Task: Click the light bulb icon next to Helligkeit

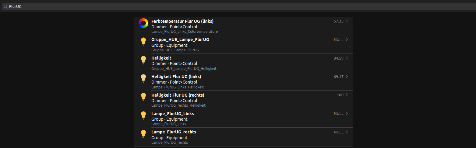Action: click(143, 60)
